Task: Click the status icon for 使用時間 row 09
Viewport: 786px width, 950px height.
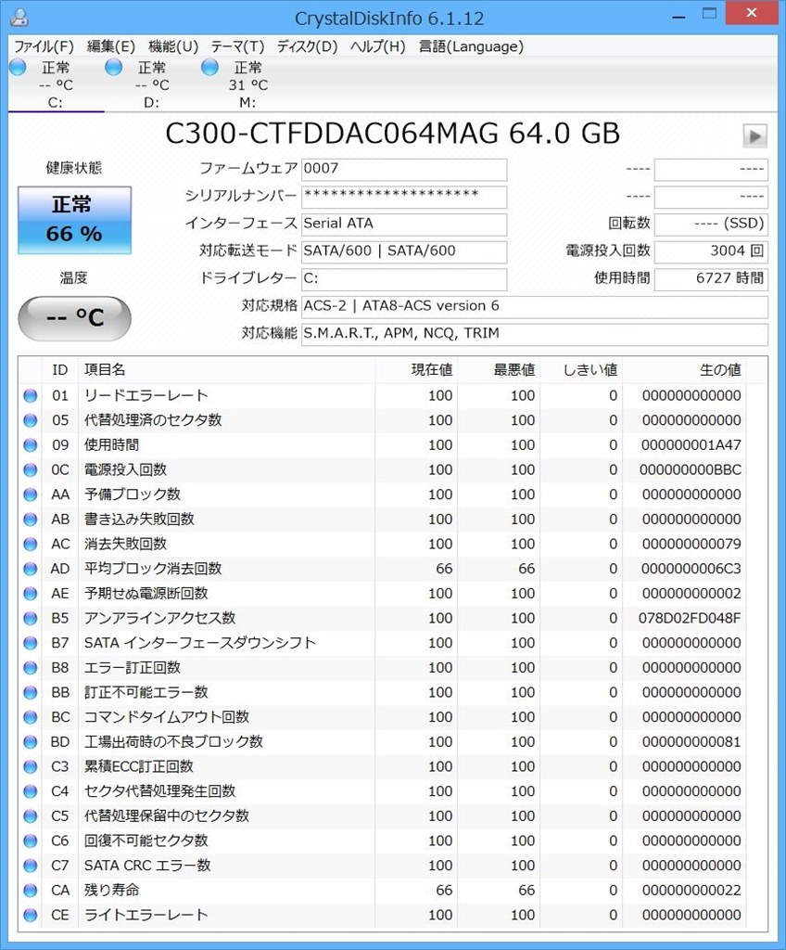Action: click(x=31, y=445)
